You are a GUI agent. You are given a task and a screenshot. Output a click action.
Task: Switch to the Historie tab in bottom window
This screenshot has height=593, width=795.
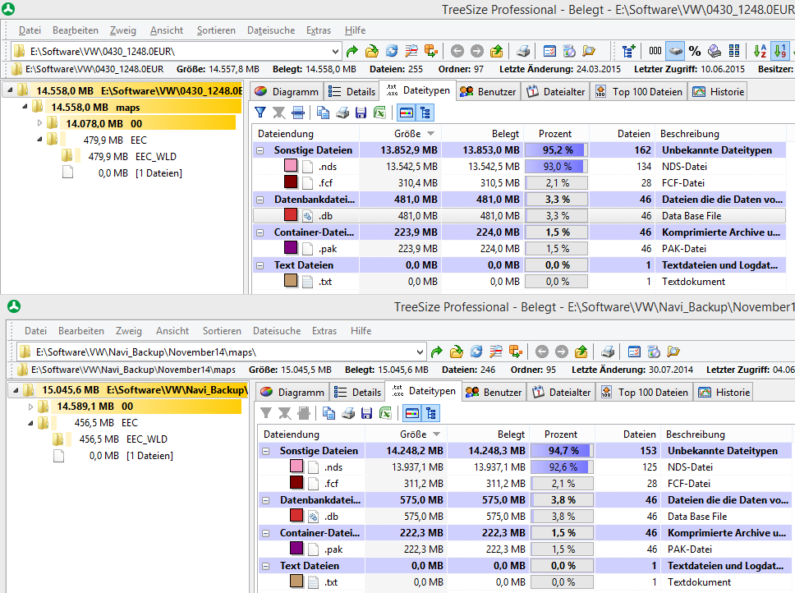(723, 393)
